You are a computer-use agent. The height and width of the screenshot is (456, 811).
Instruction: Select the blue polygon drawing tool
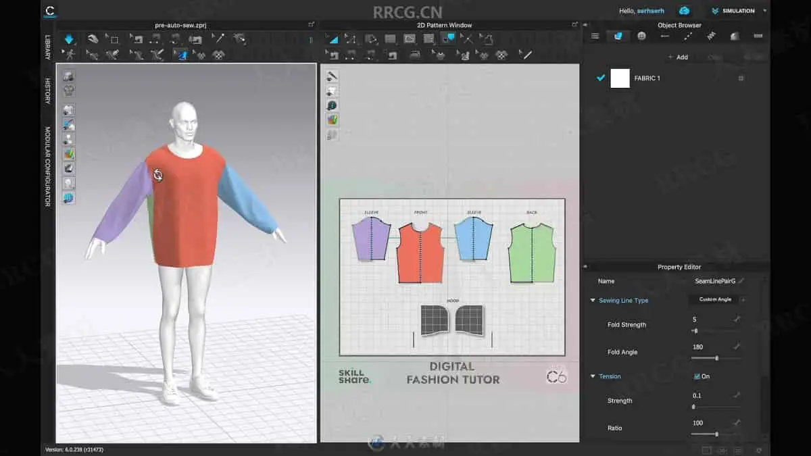point(333,39)
